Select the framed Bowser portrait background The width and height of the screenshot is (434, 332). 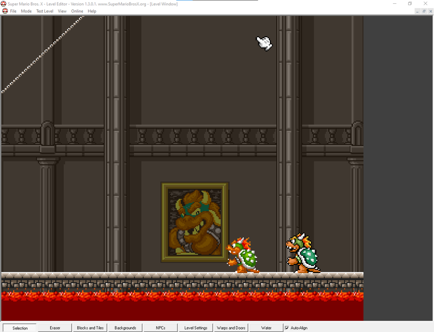click(195, 222)
